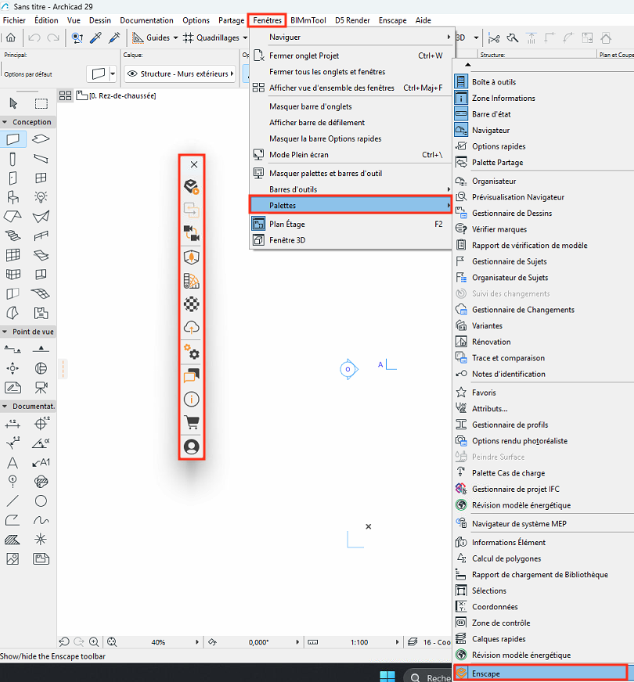Select Plan Étage entry

pos(351,224)
